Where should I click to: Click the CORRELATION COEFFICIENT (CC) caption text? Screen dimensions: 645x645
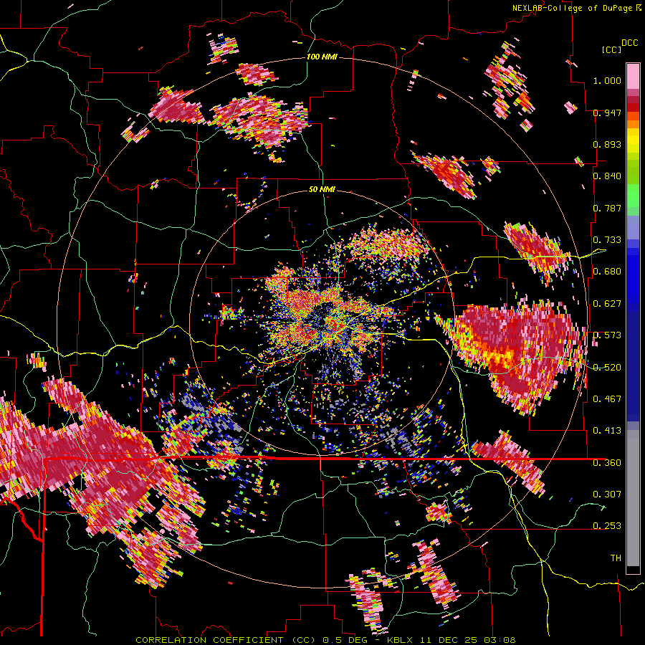tap(226, 640)
